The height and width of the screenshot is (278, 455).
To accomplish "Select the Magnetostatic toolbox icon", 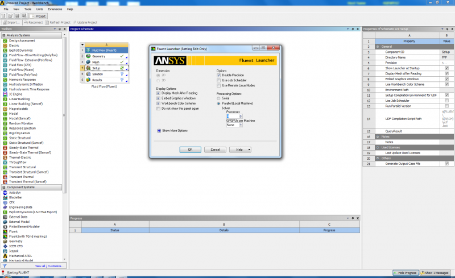I will [5, 109].
